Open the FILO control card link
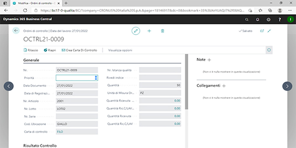Image resolution: width=296 pixels, height=148 pixels. coord(60,132)
